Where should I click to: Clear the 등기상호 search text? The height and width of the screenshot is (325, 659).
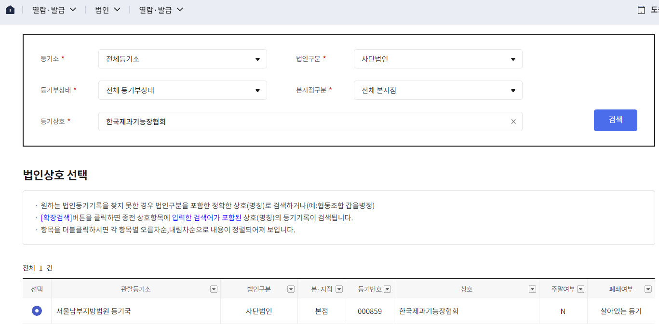(513, 122)
